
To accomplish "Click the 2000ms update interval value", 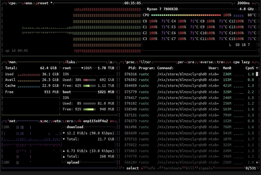I will [244, 3].
